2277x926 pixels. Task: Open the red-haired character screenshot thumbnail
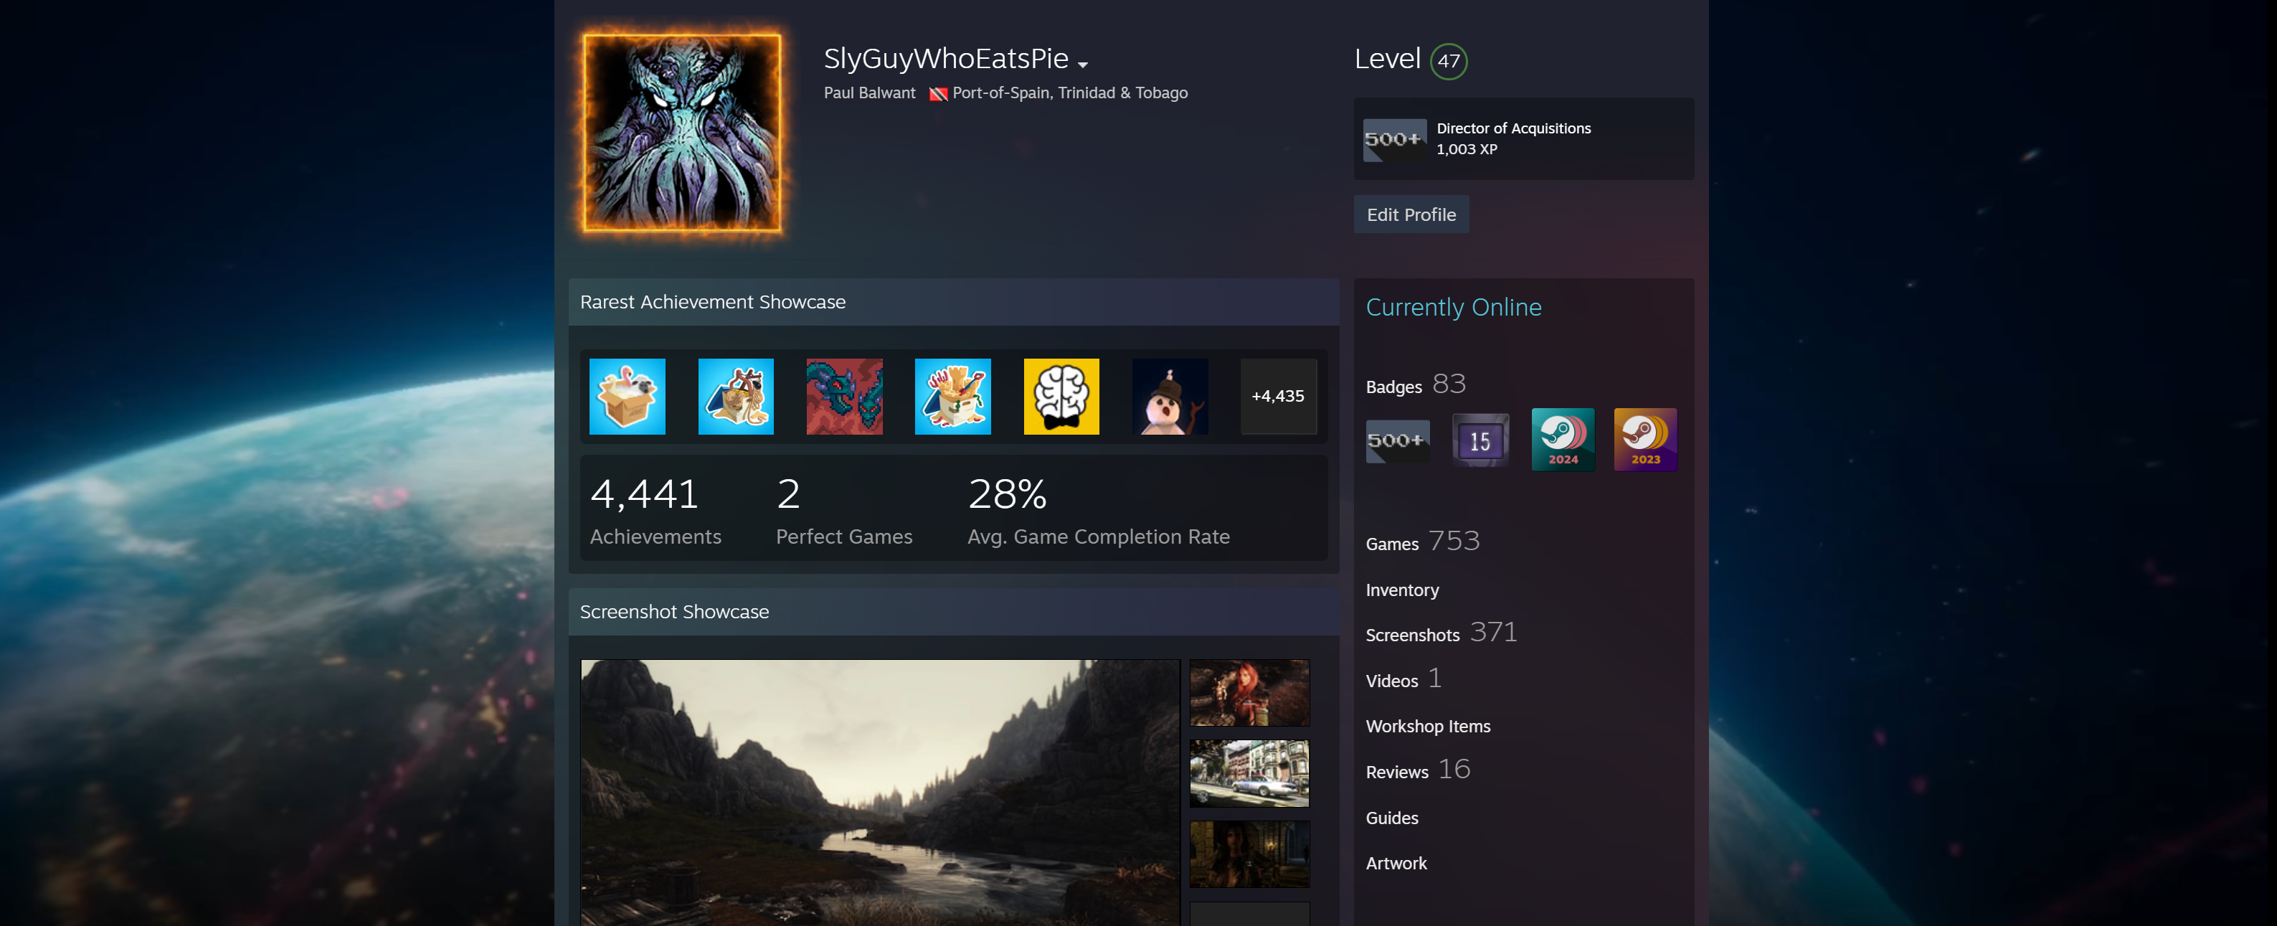1249,692
